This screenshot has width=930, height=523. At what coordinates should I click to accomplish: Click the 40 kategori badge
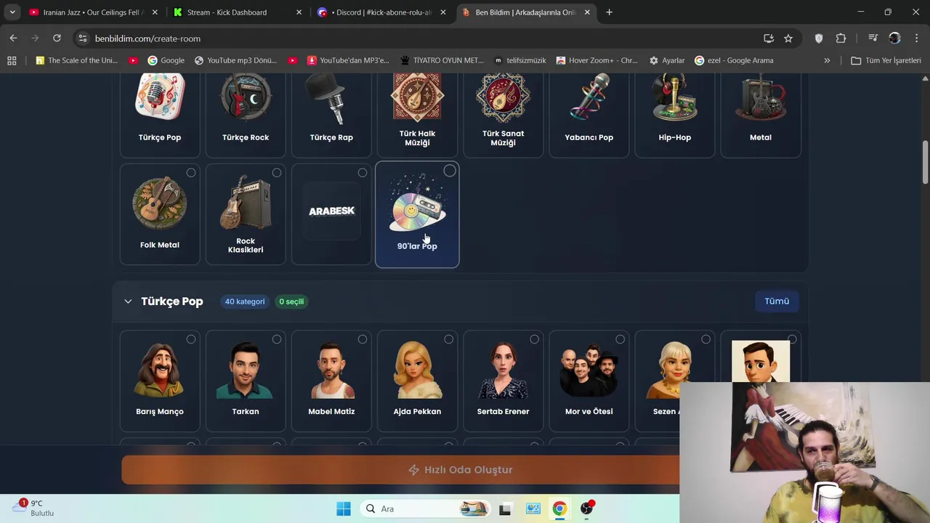[x=245, y=301]
